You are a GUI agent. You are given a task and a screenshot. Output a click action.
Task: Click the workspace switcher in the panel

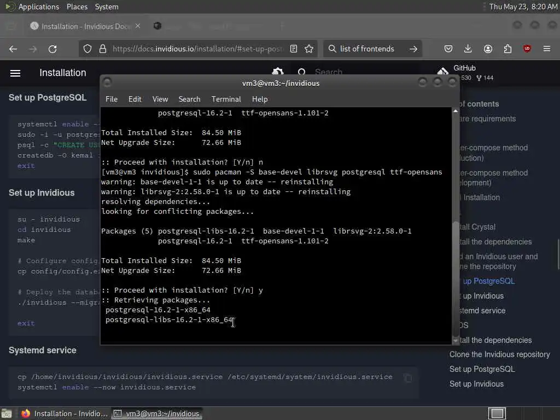497,413
